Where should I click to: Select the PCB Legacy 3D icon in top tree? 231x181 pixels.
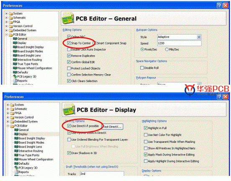pos(15,76)
